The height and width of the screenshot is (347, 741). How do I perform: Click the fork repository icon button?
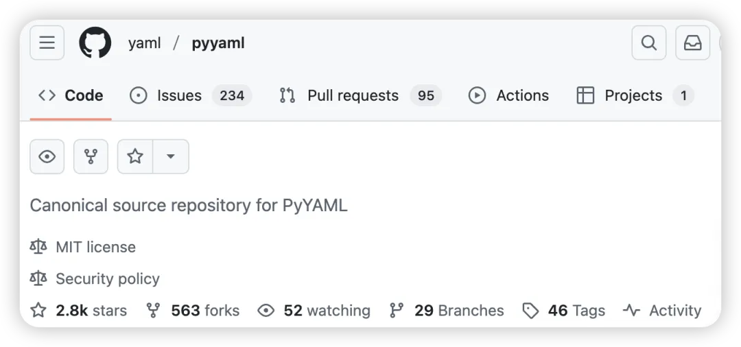coord(91,156)
